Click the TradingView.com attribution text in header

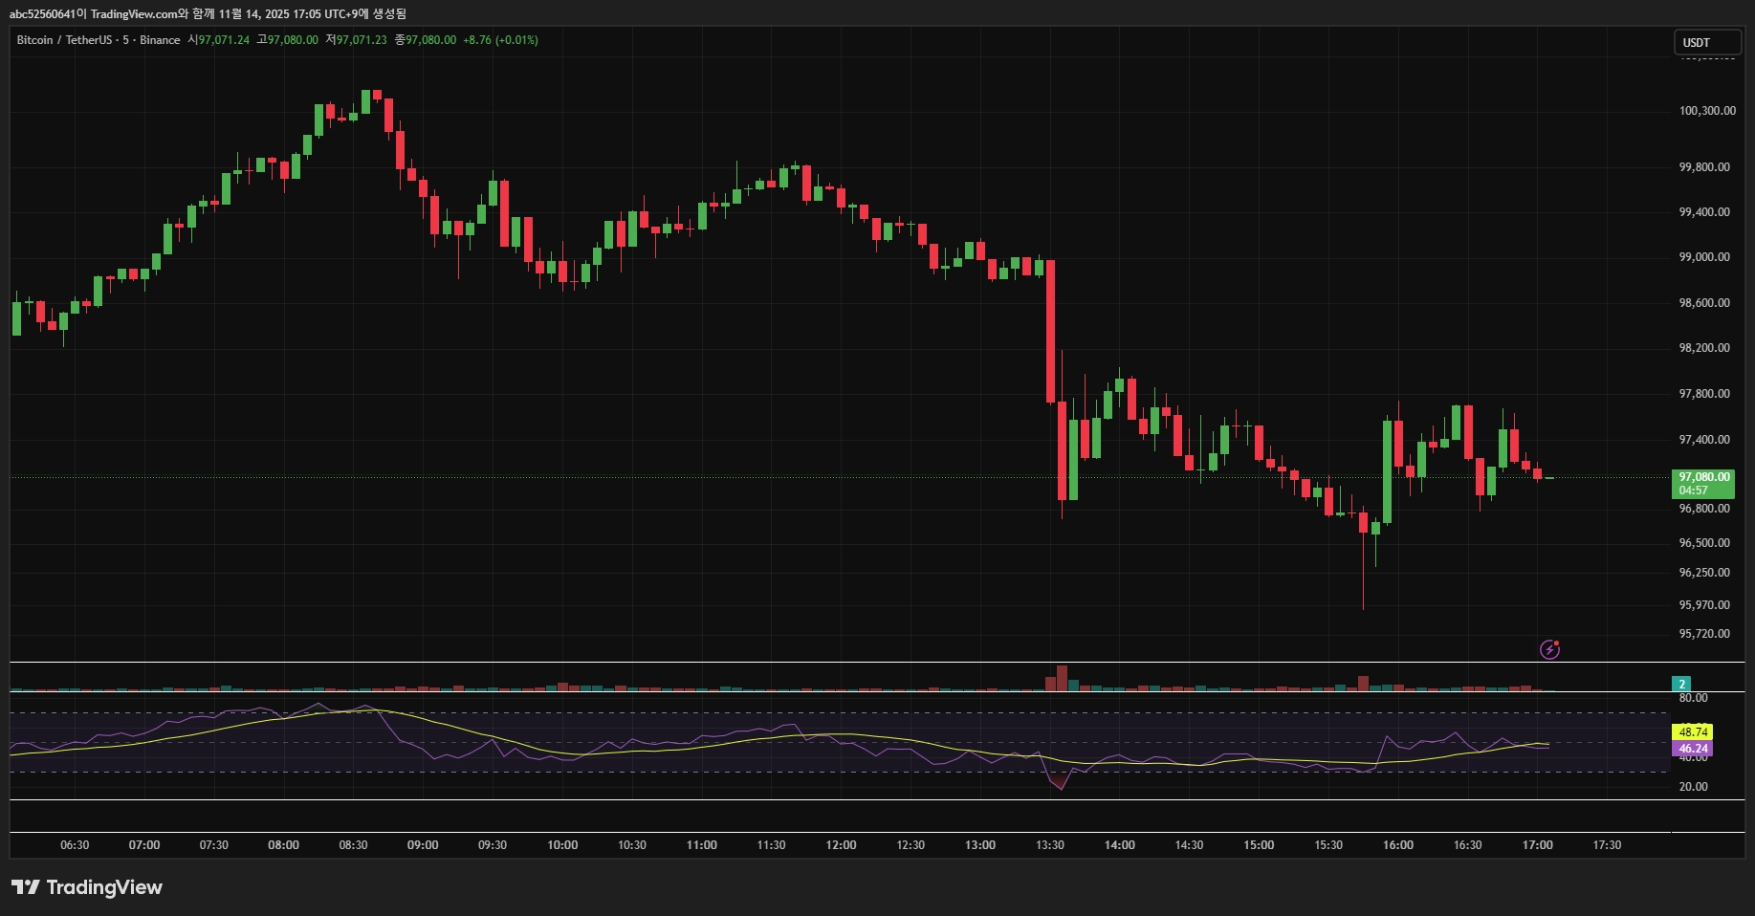(134, 13)
